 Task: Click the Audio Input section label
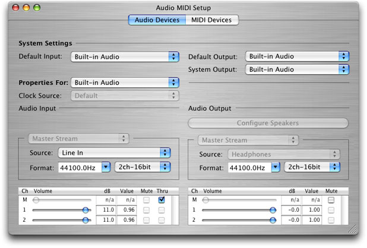pyautogui.click(x=37, y=108)
